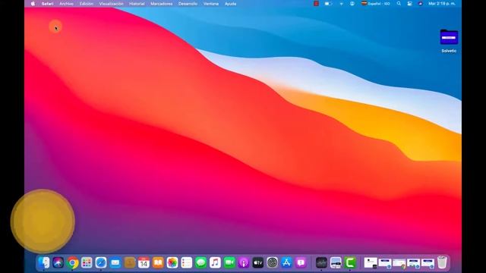Viewport: 486px width, 273px height.
Task: Open System Preferences gear icon
Action: click(x=272, y=263)
